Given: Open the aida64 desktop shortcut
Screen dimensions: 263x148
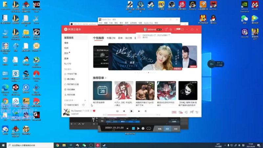Looking at the screenshot, I should (255, 6).
